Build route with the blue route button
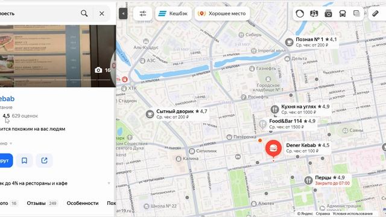 coord(6,160)
